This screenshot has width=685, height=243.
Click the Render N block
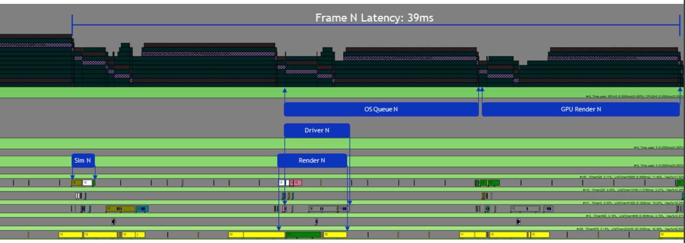[x=312, y=160]
